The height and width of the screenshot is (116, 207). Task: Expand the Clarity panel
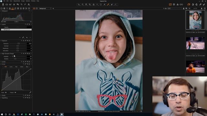1,95
